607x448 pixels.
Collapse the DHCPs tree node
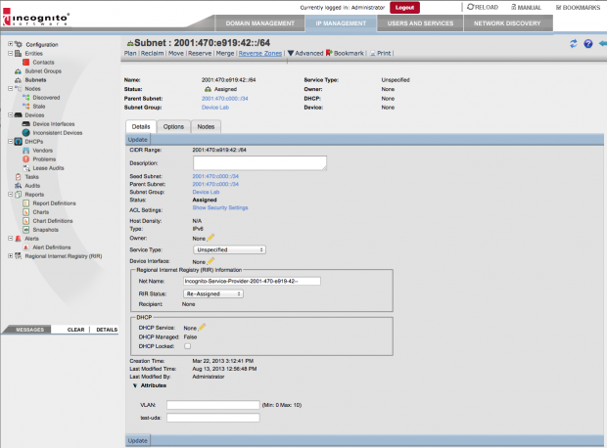(11, 142)
